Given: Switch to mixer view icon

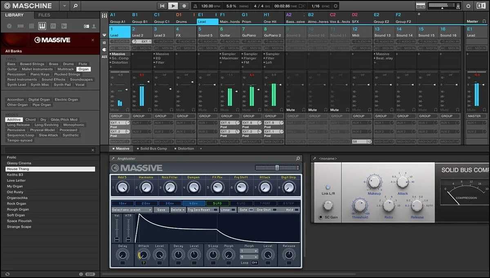Looking at the screenshot, I should point(104,15).
